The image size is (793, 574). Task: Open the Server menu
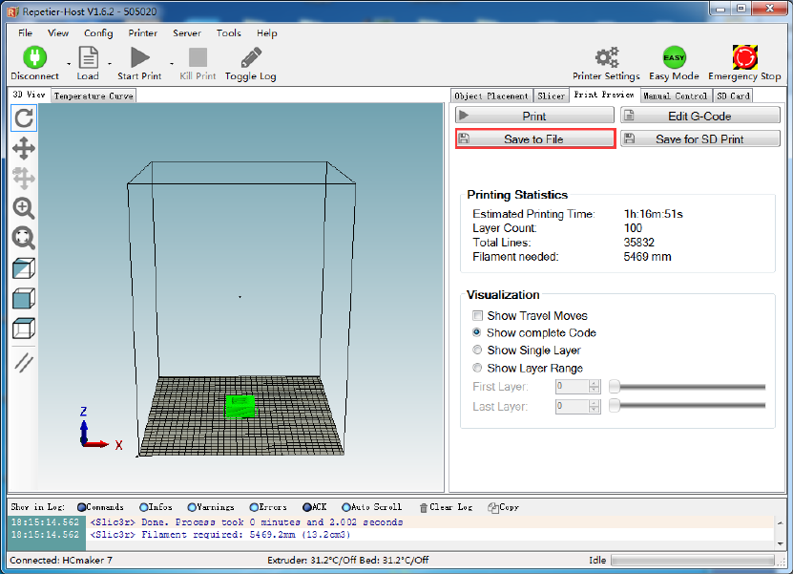[x=187, y=32]
